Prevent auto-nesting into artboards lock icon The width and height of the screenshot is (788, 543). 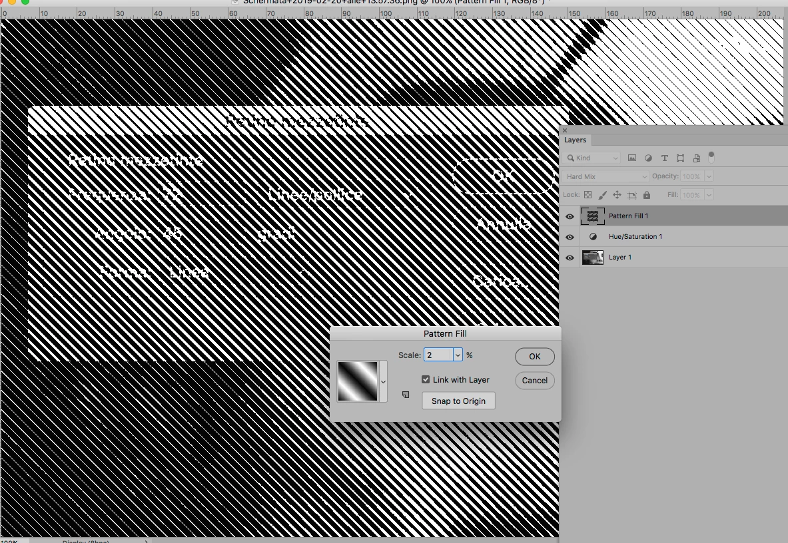[x=632, y=195]
